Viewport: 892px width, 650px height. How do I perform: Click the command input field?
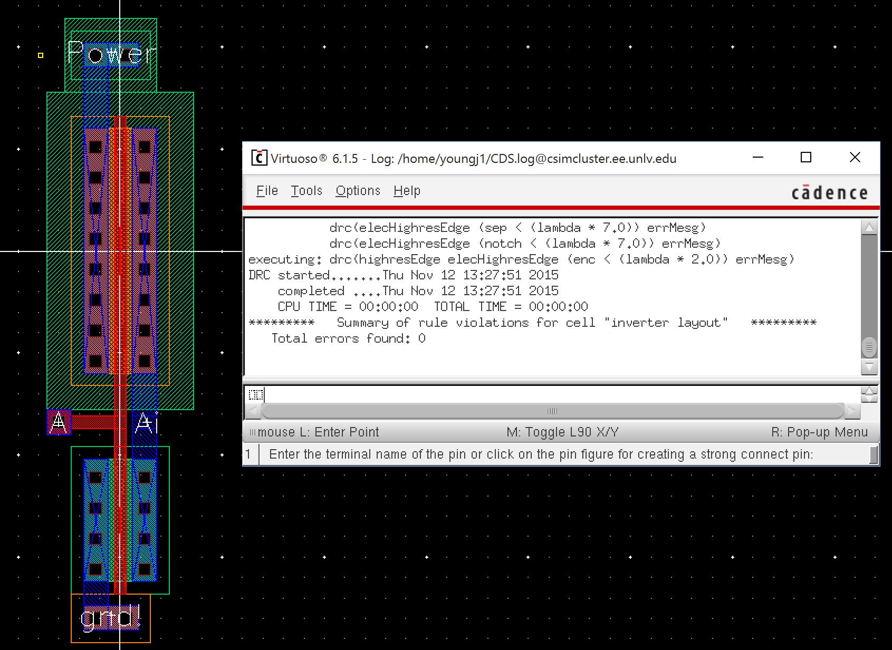point(552,394)
